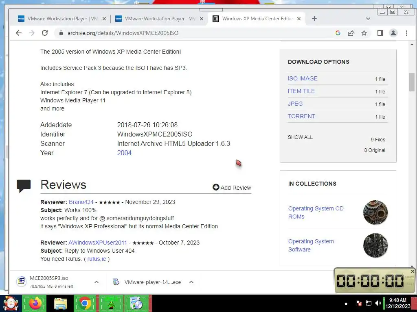Open the network tray icon
417x312 pixels.
point(368,303)
